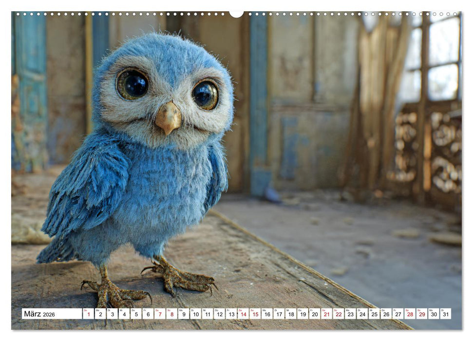Click the owl's left eye
Image resolution: width=473 pixels, height=341 pixels.
[x=133, y=84]
